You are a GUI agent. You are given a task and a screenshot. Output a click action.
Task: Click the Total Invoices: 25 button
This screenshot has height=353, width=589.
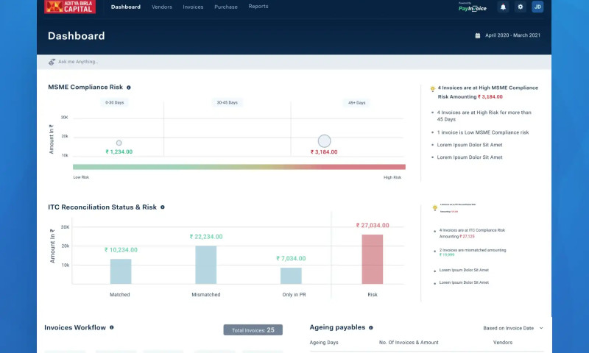253,330
